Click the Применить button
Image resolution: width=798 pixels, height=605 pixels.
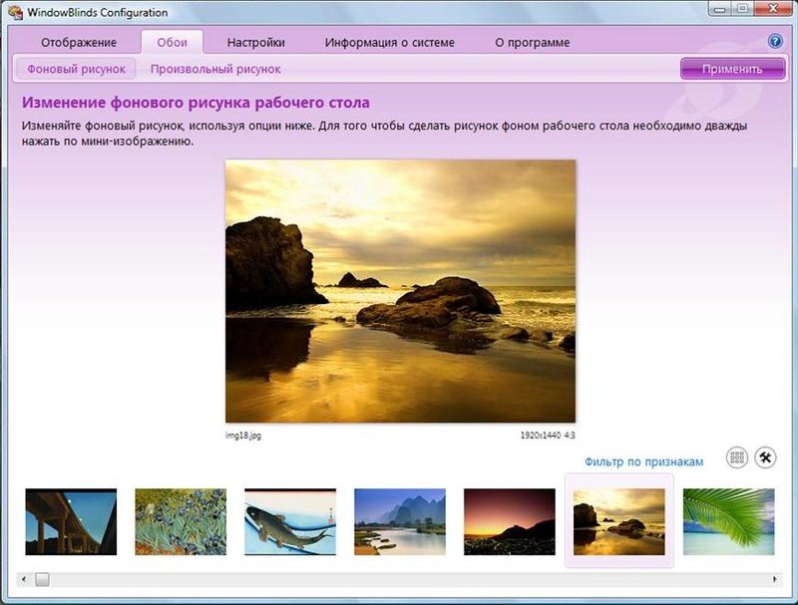point(732,69)
